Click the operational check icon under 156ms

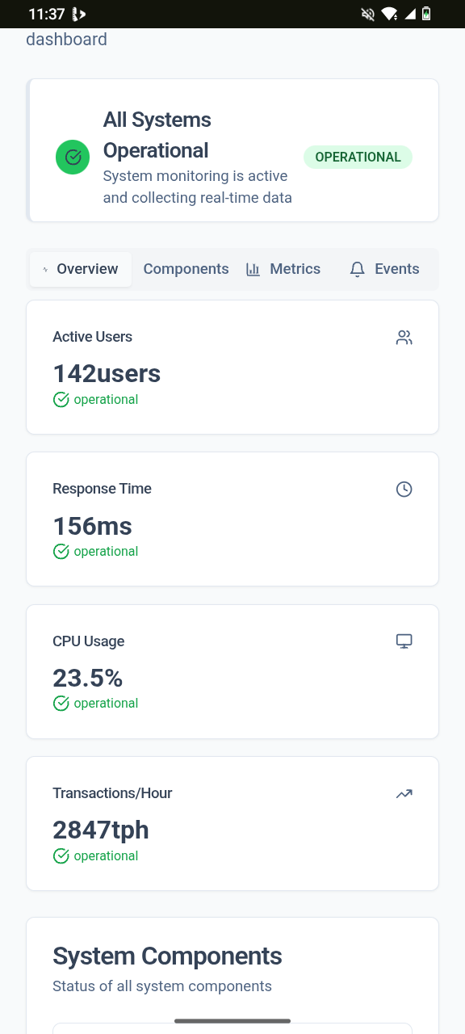coord(61,551)
